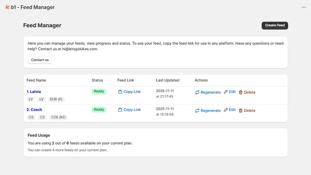Click the Ready status badge for Czech
Image resolution: width=311 pixels, height=175 pixels.
tap(99, 110)
